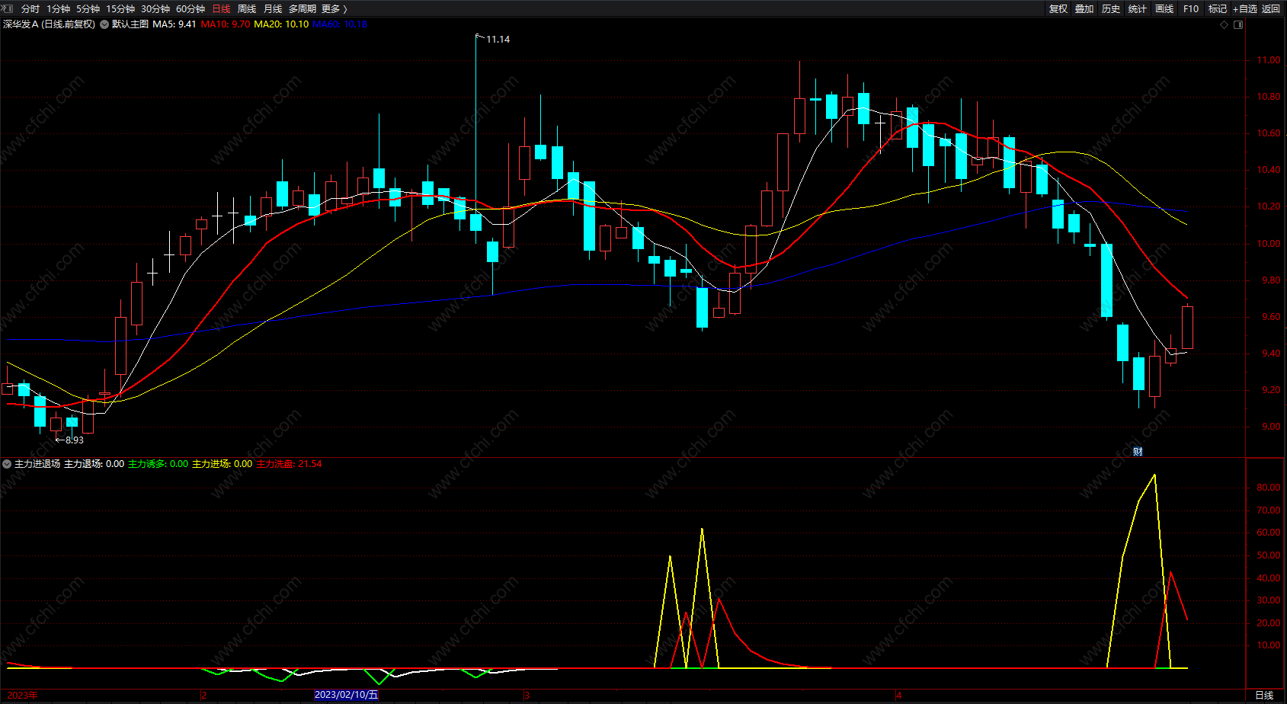This screenshot has height=704, width=1287.
Task: Click the 复权 adjustment button
Action: (x=1058, y=9)
